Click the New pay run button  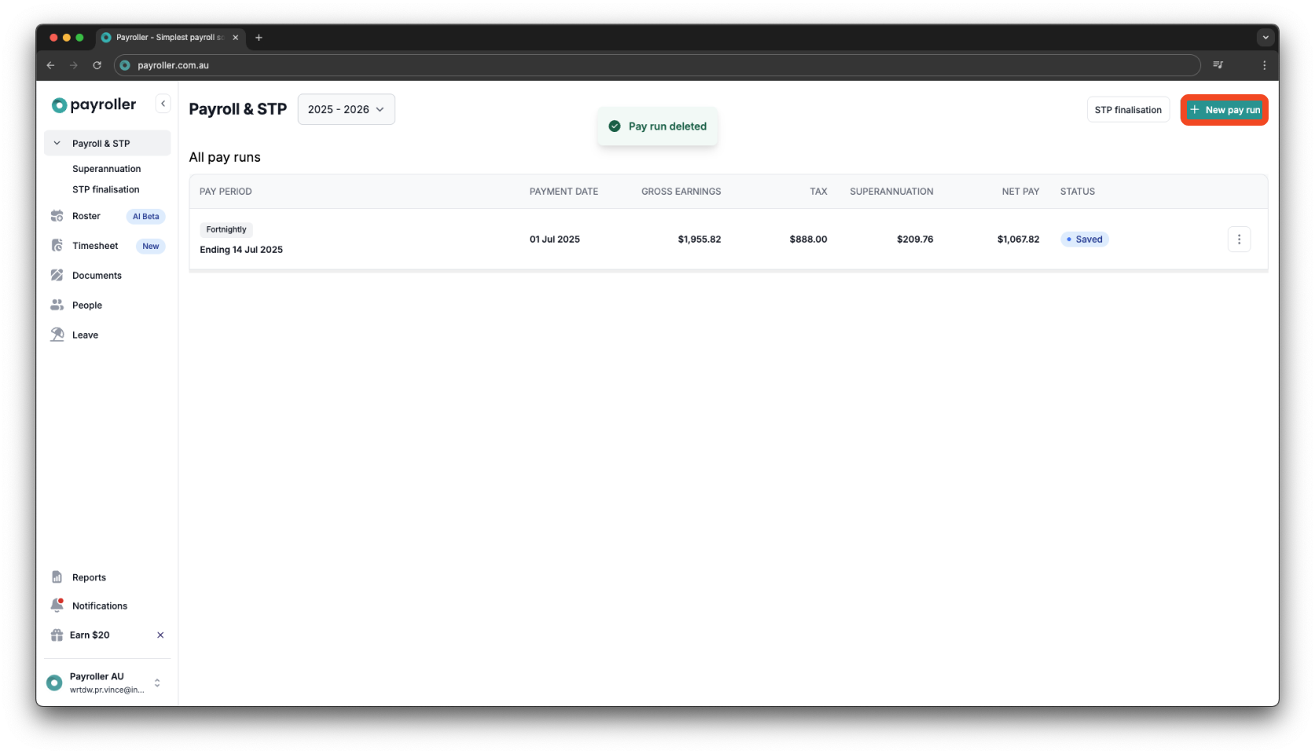tap(1224, 110)
